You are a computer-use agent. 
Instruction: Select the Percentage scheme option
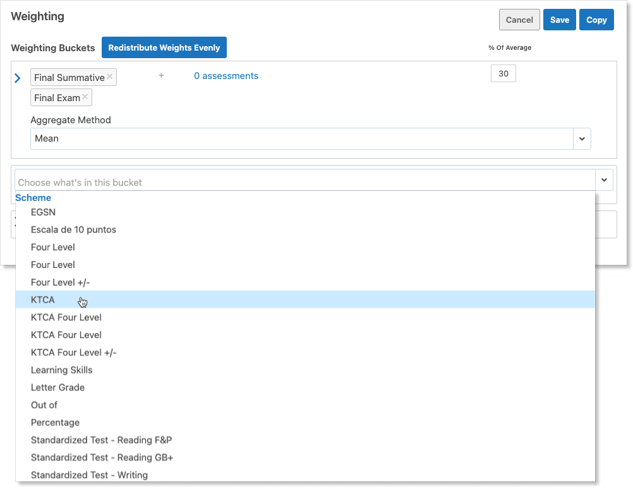coord(55,422)
